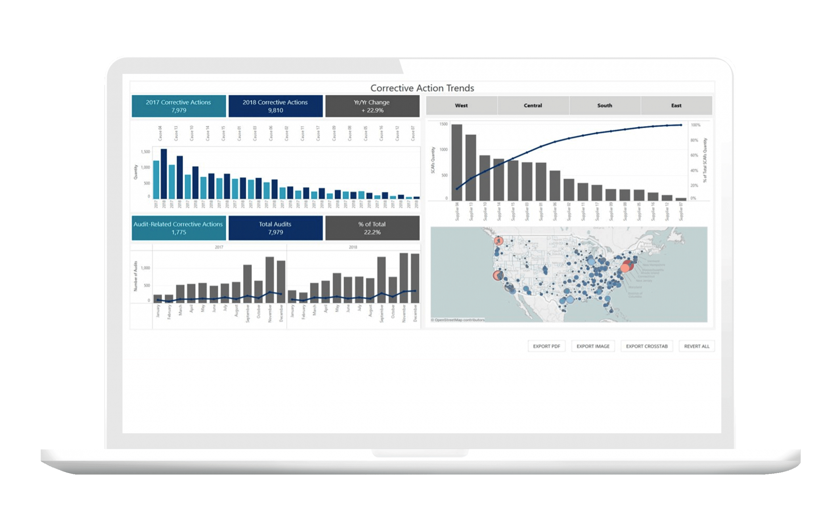
Task: Click the Cause 13 dark blue 2018 bar
Action: click(x=180, y=177)
